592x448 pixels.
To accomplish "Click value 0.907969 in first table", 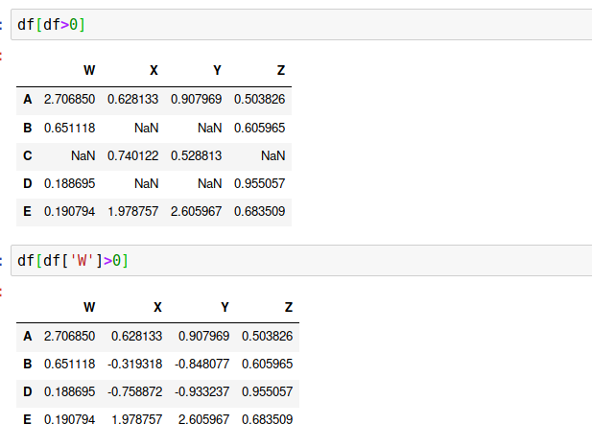I will (197, 99).
